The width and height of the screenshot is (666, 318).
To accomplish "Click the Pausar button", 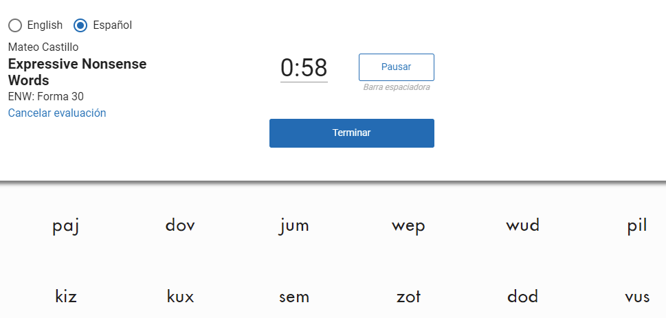I will pos(397,67).
